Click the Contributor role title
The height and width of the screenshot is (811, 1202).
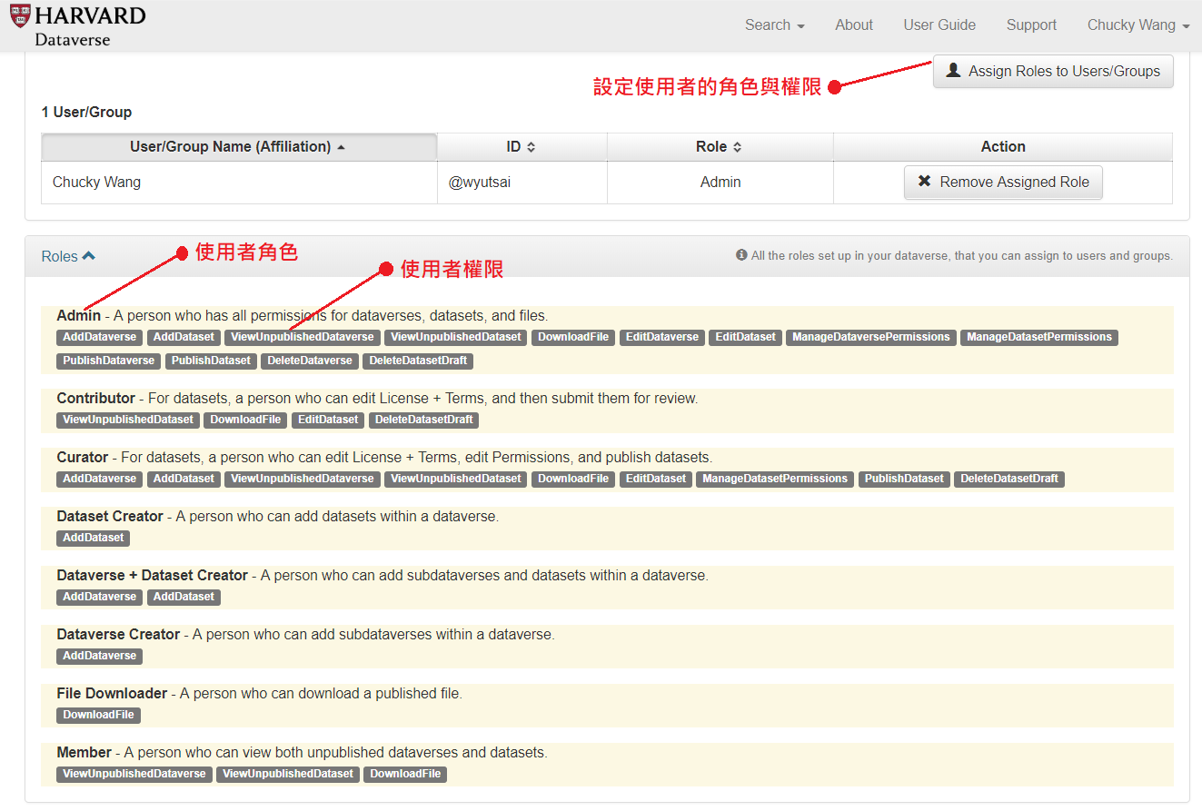[95, 399]
